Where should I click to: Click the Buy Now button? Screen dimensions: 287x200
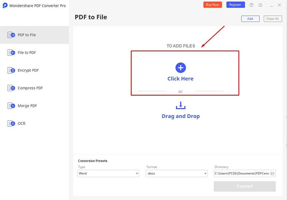(212, 5)
